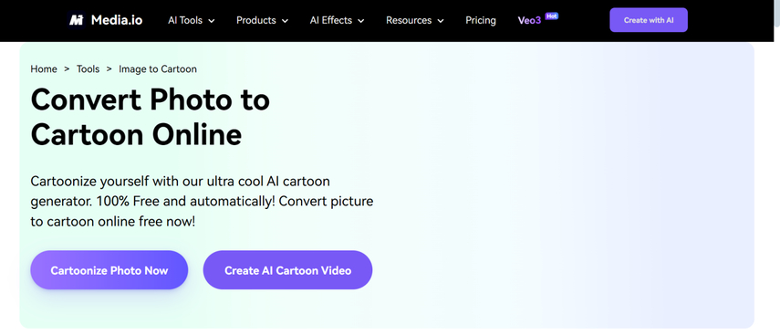Open the AI Tools menu
780x335 pixels.
(185, 20)
